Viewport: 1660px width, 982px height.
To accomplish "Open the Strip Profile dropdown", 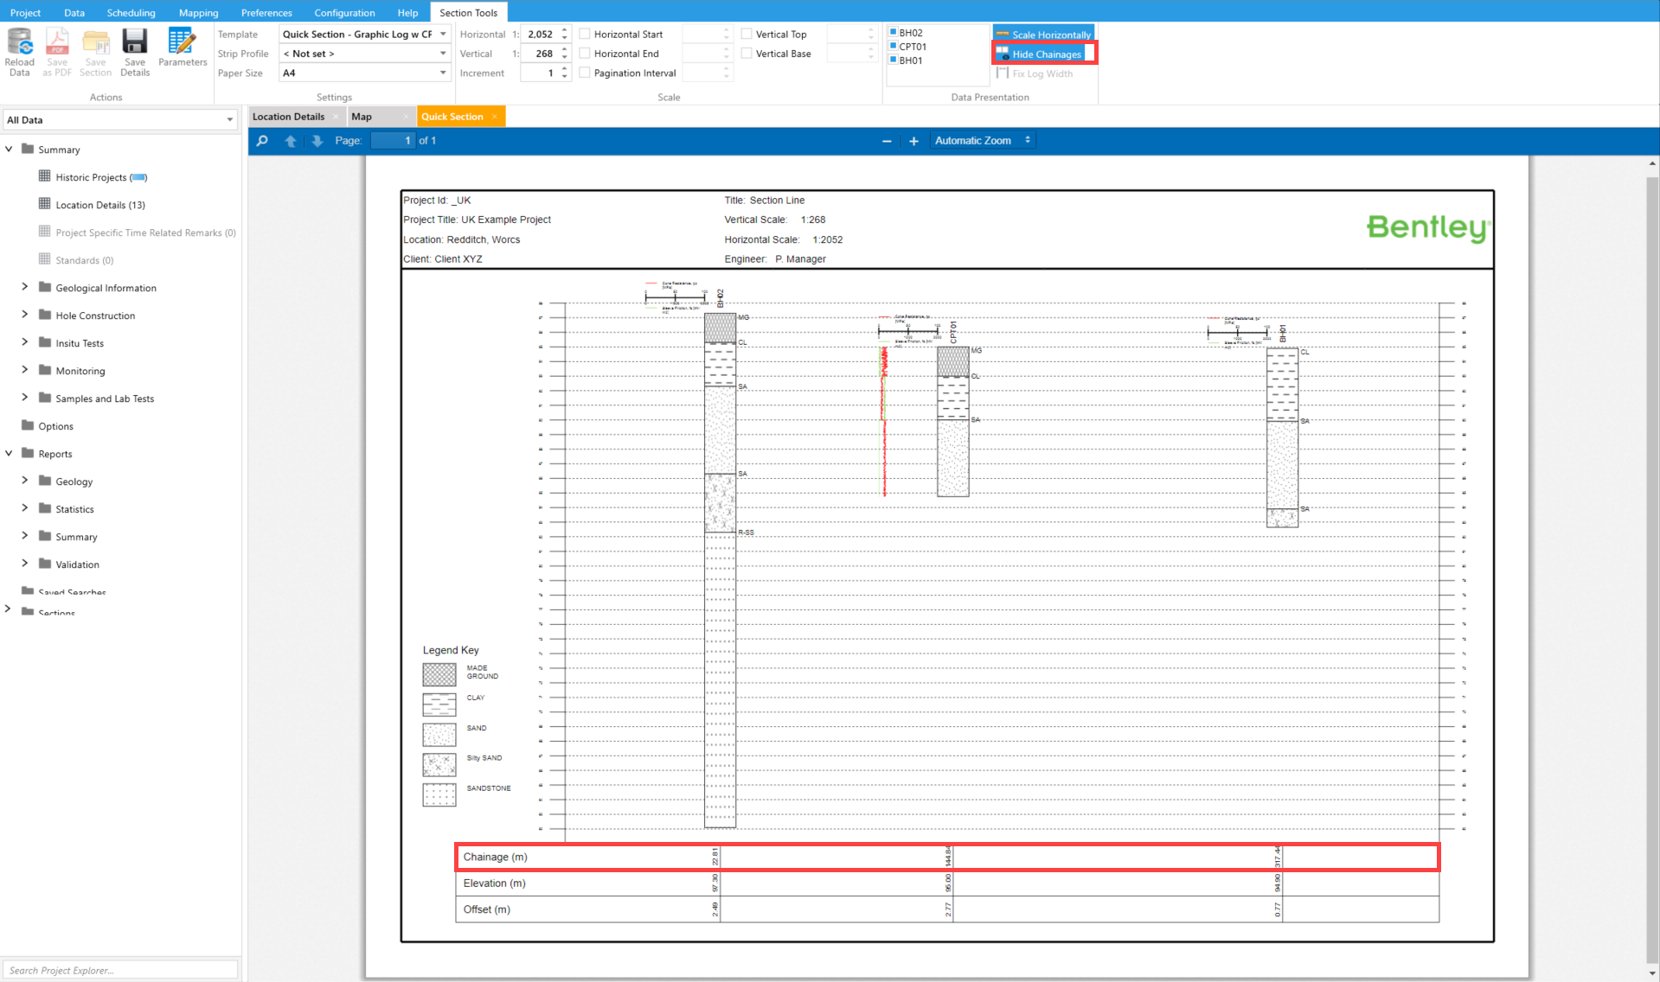I will click(443, 53).
